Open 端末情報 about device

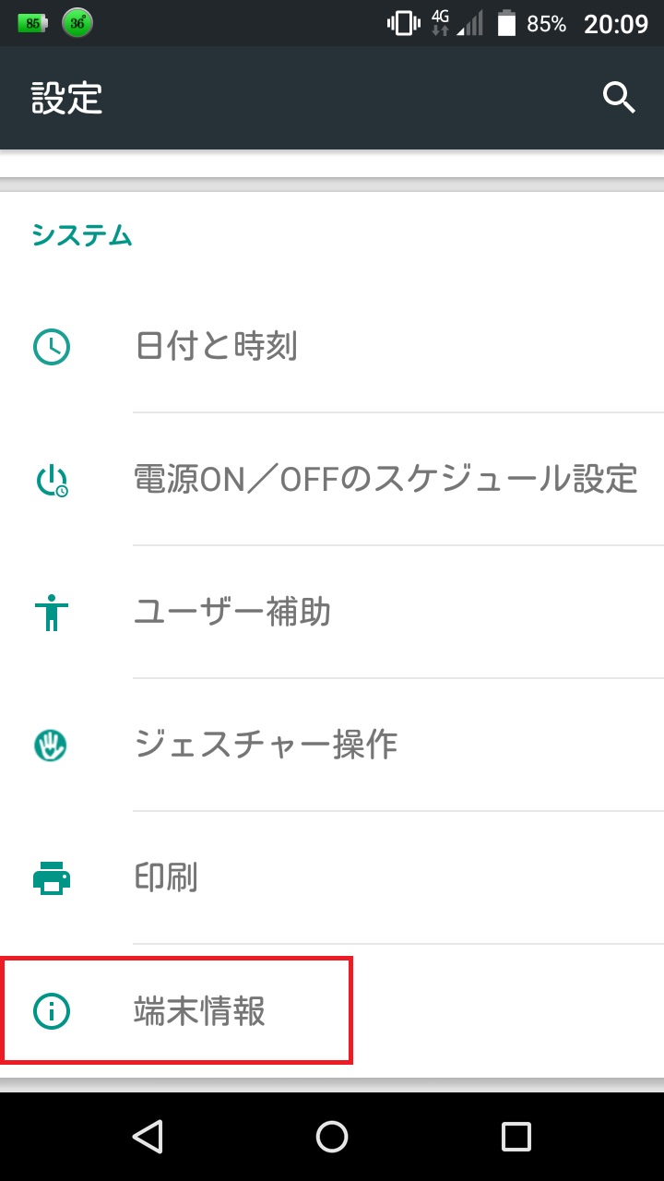199,1011
